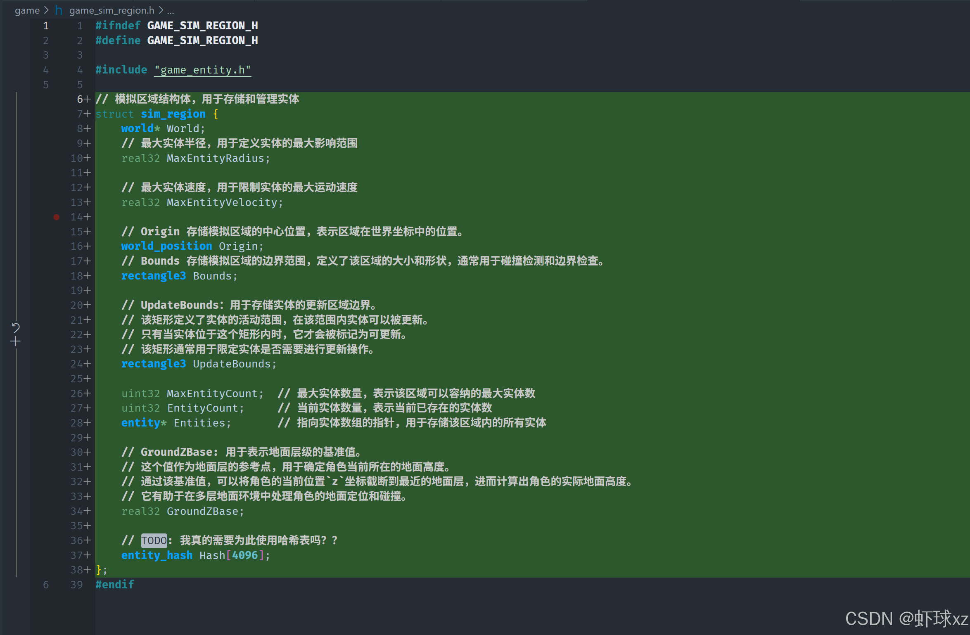This screenshot has width=970, height=635.
Task: Click chevron between game and file breadcrumb
Action: pyautogui.click(x=46, y=10)
